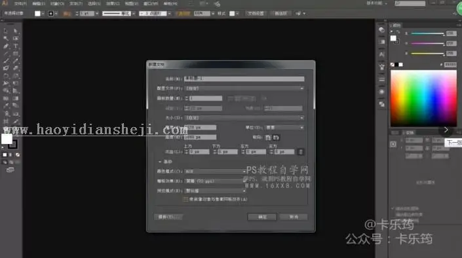This screenshot has width=462, height=258.
Task: Open the color mode dropdown in dialog
Action: [x=215, y=171]
